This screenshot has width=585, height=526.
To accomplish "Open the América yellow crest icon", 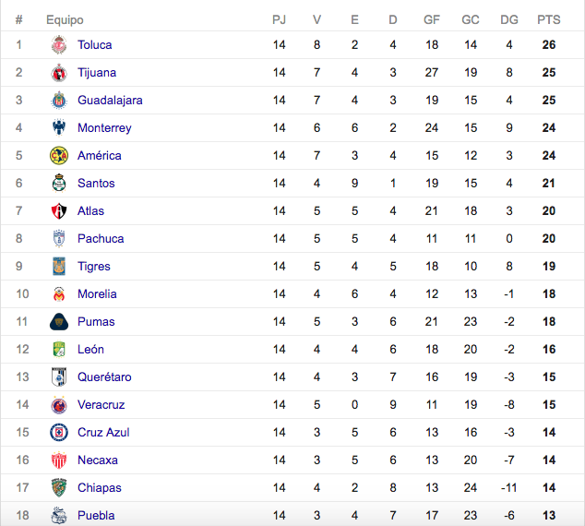I will (x=59, y=156).
